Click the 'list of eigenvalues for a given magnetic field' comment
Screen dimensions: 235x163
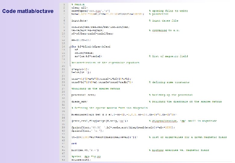click(x=188, y=137)
